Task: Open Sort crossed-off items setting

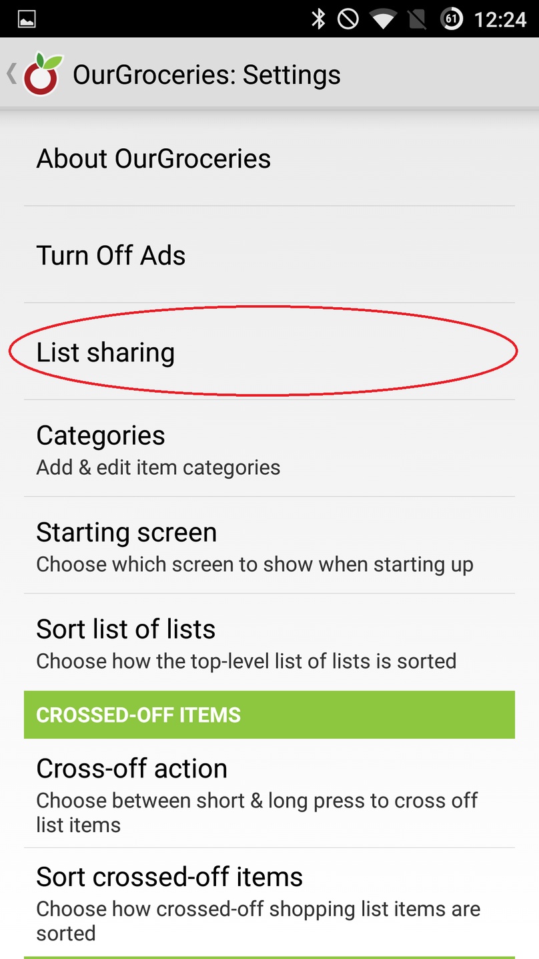Action: 269,902
